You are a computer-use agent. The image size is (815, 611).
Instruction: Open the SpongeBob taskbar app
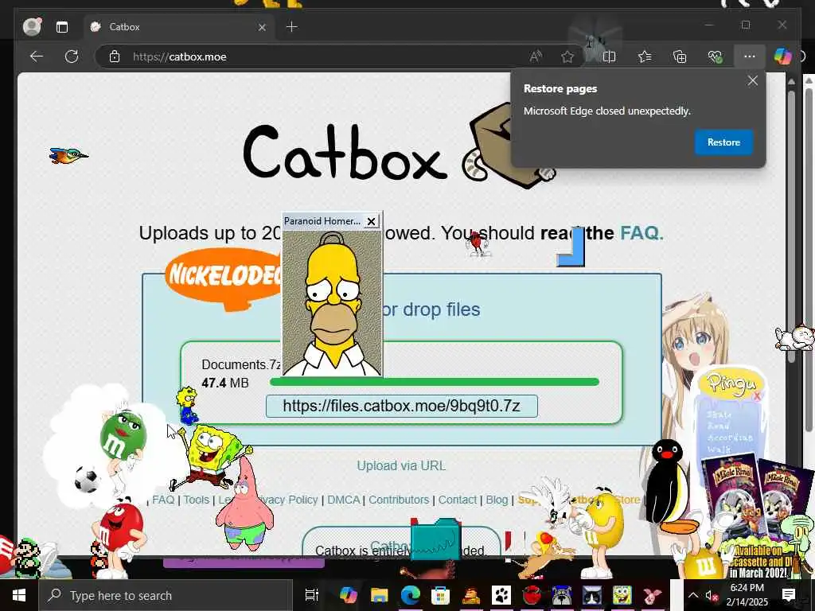622,595
